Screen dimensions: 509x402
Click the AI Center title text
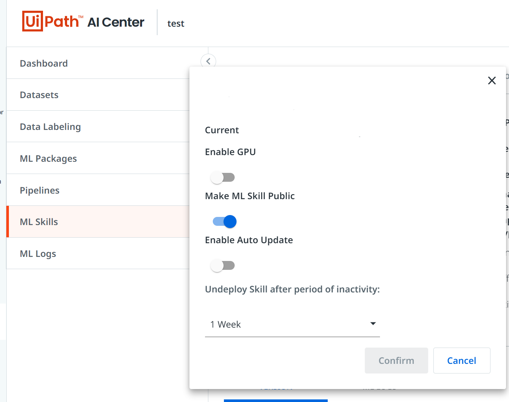click(116, 22)
